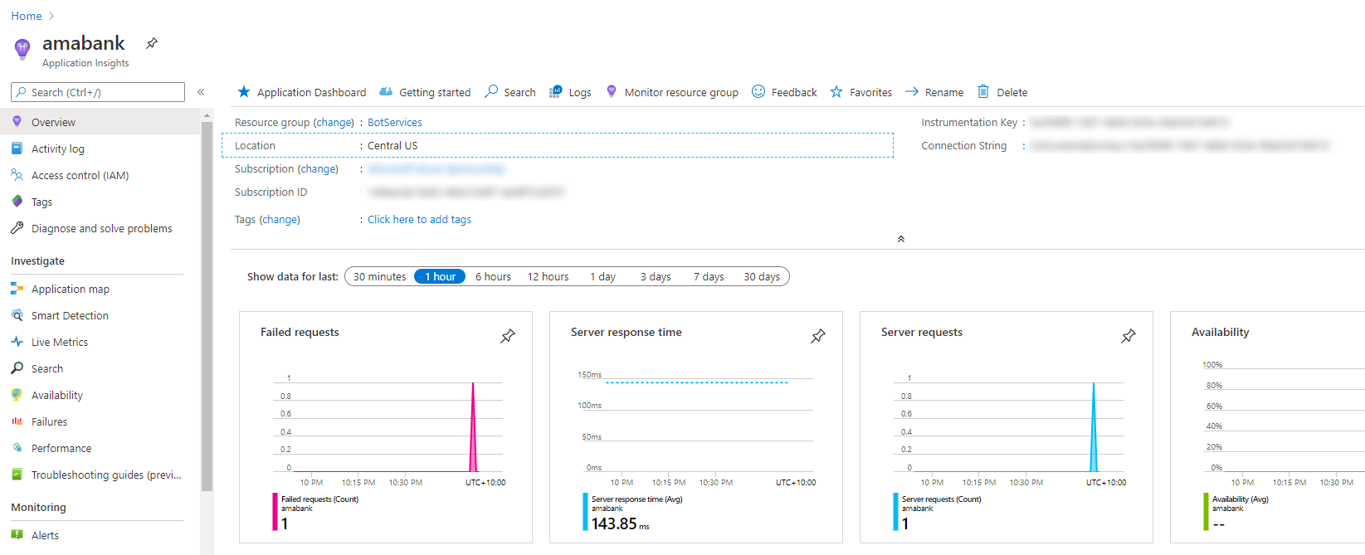This screenshot has height=555, width=1365.
Task: Click the Monitor resource group icon
Action: coord(612,91)
